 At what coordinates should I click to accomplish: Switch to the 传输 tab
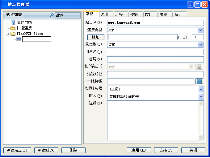point(136,14)
